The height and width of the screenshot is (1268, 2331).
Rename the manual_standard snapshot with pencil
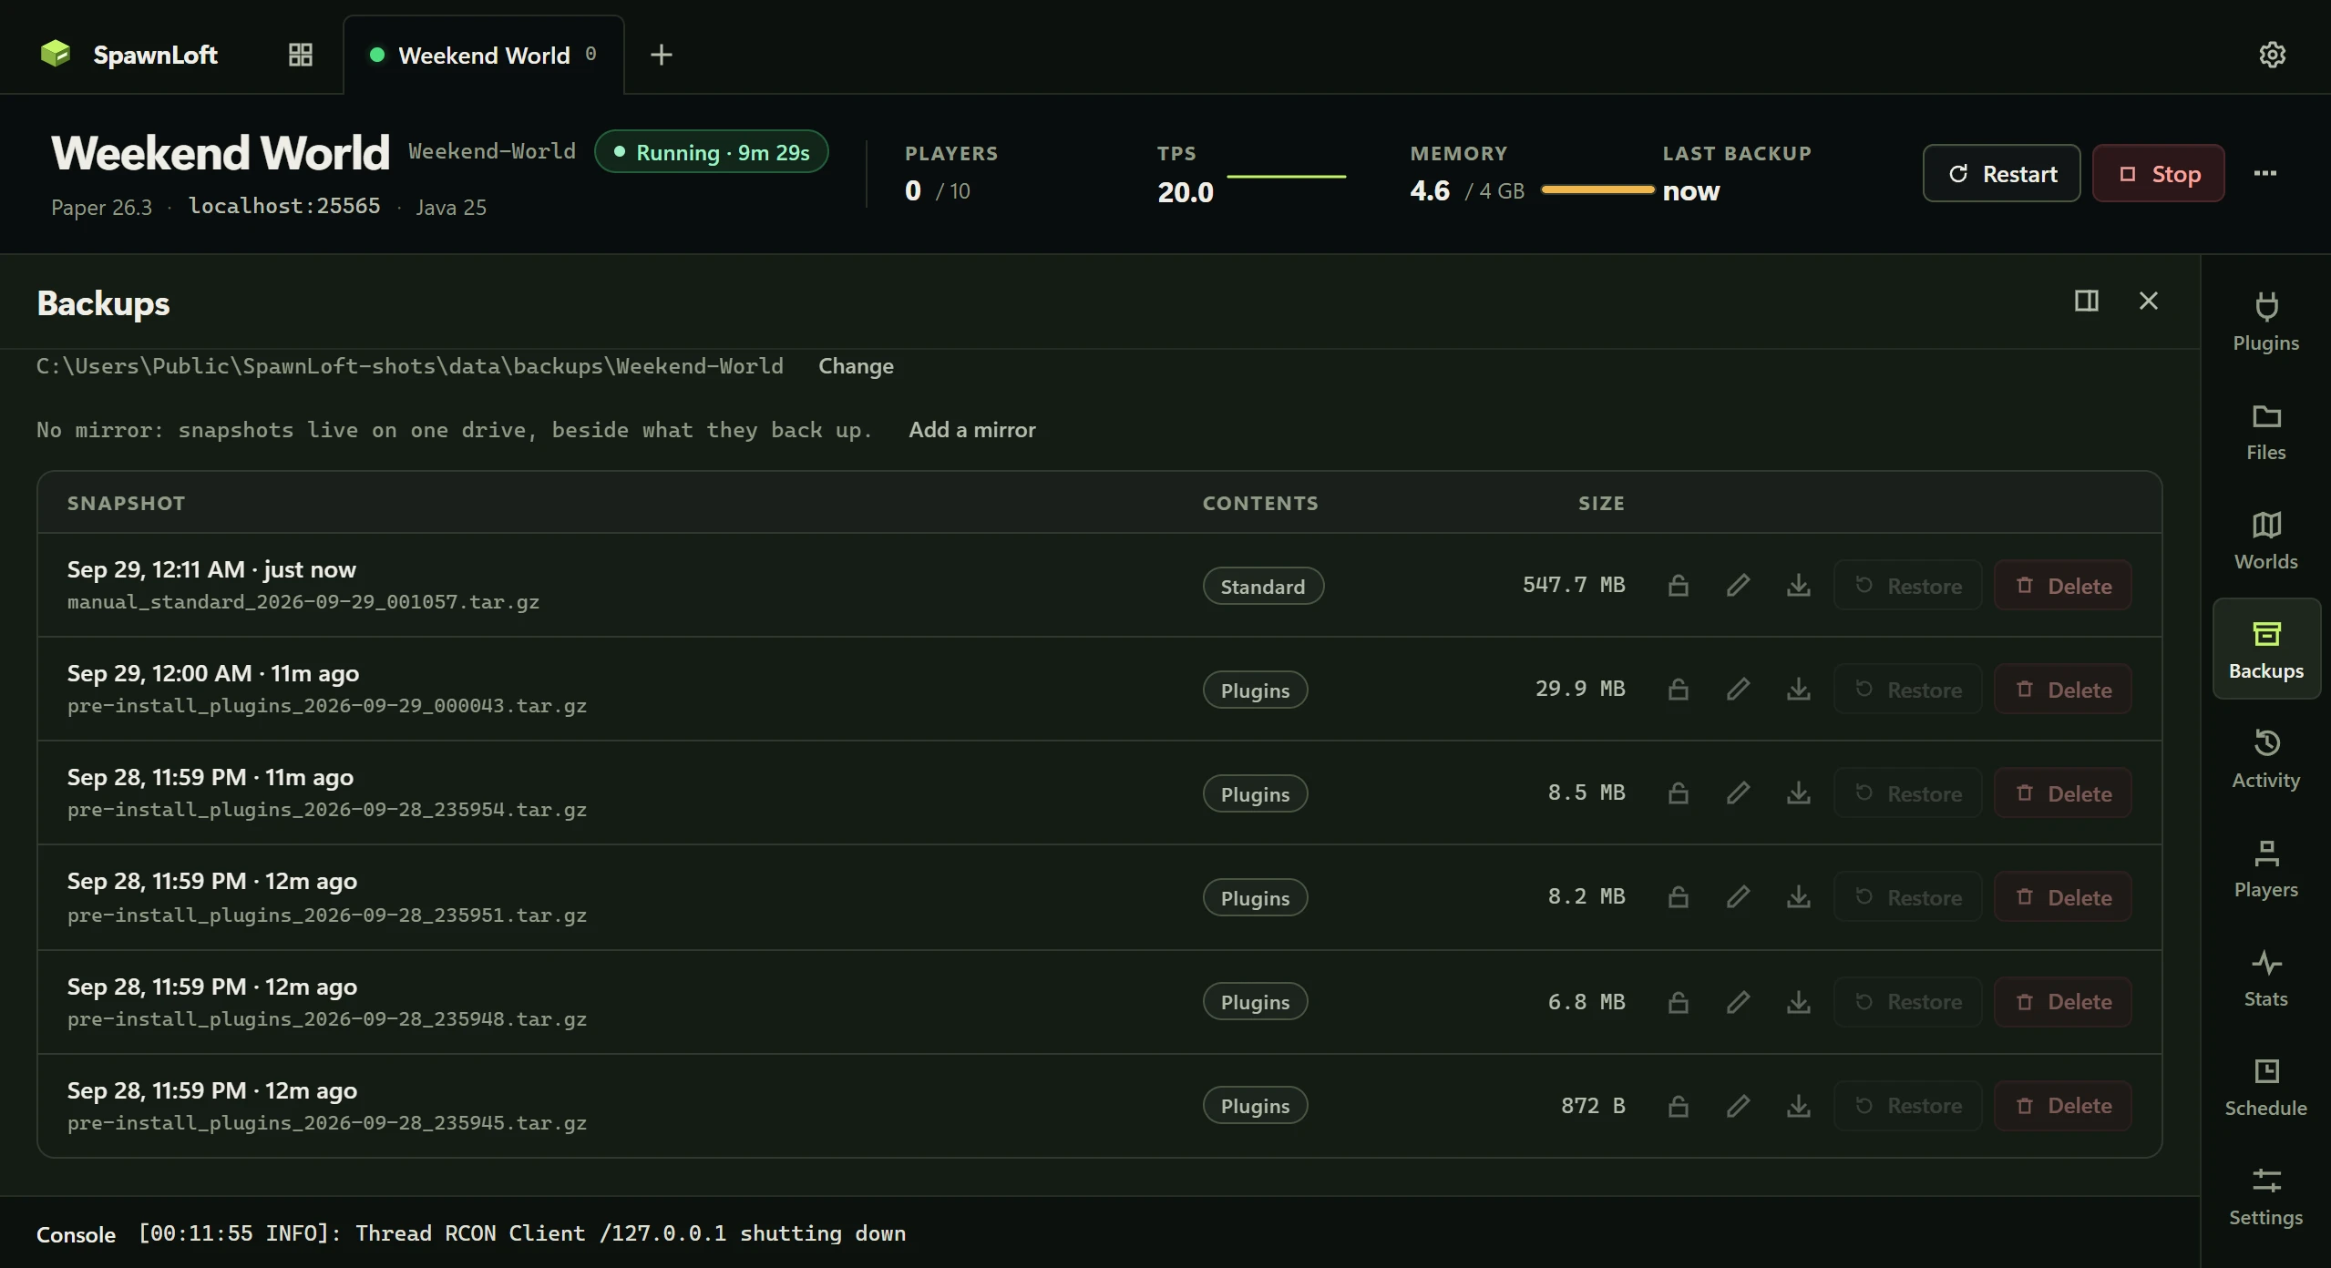[1738, 585]
